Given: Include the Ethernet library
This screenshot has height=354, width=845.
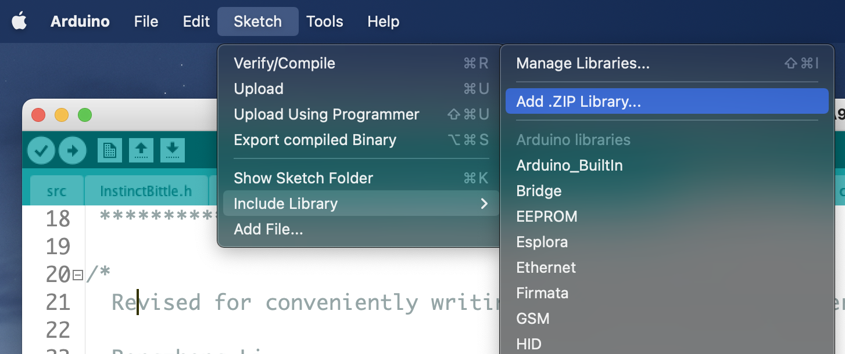Looking at the screenshot, I should click(x=546, y=268).
